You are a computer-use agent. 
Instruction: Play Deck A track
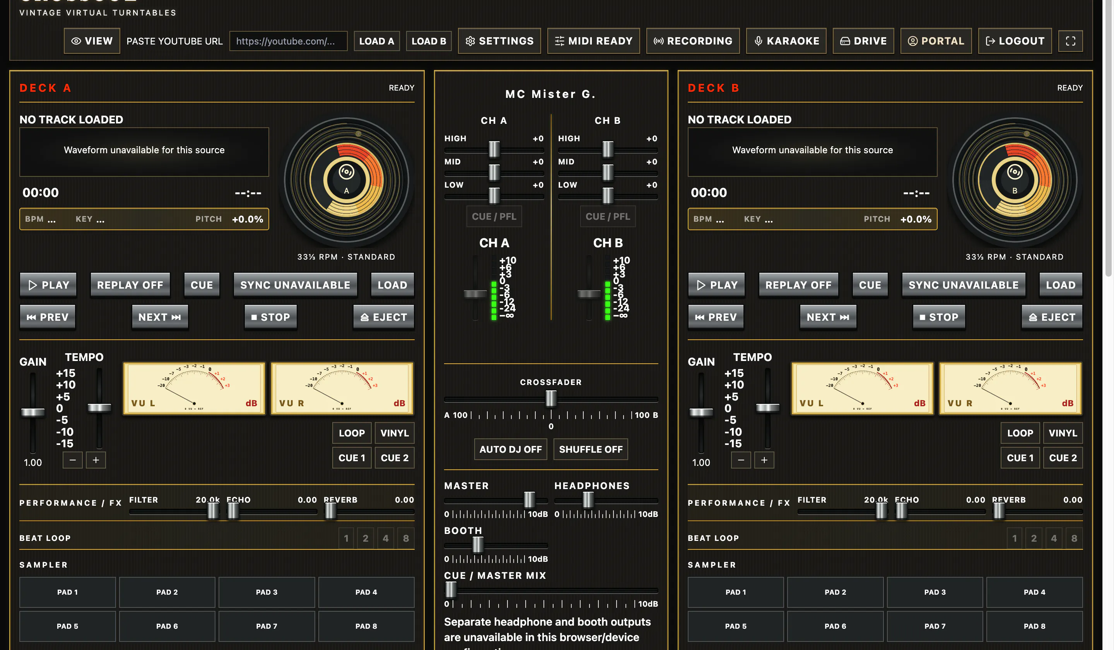(48, 285)
